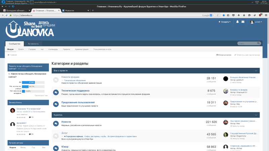Collapse the Все о проекте category
Viewport: 269px width, 151px height.
coord(256,71)
